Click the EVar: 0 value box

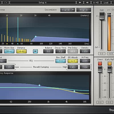click(66, 10)
